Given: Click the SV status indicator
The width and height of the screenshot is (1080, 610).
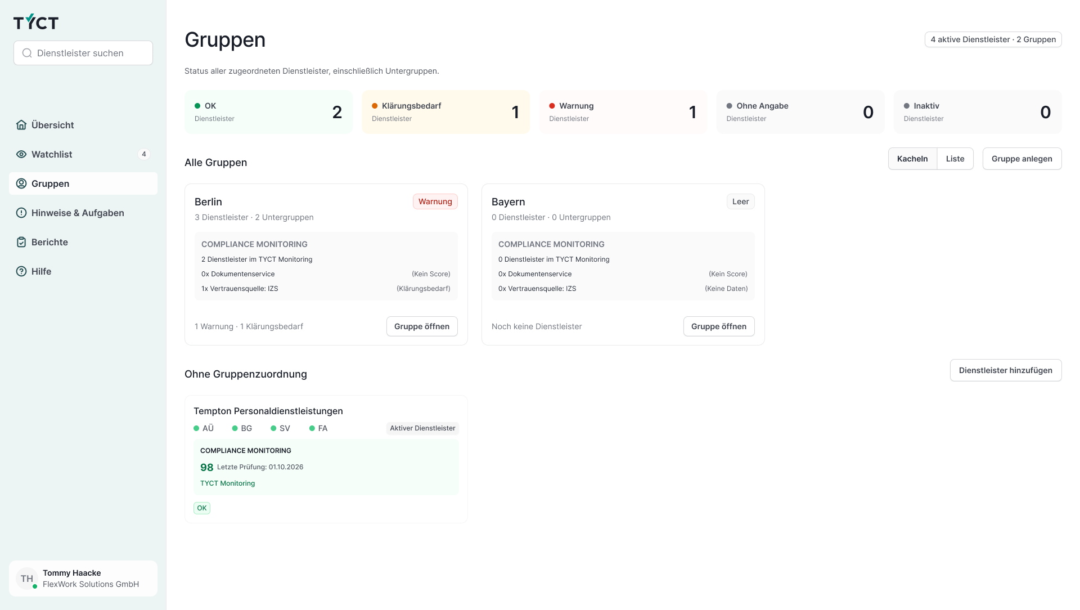Looking at the screenshot, I should (x=280, y=428).
